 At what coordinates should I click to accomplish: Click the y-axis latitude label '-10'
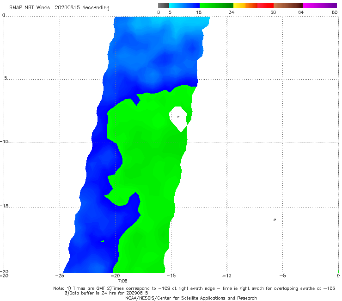[x=4, y=141]
